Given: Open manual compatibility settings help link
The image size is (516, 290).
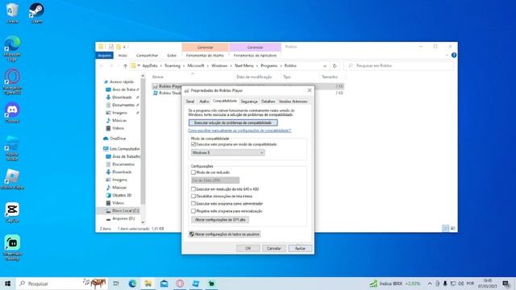Looking at the screenshot, I should tap(239, 130).
